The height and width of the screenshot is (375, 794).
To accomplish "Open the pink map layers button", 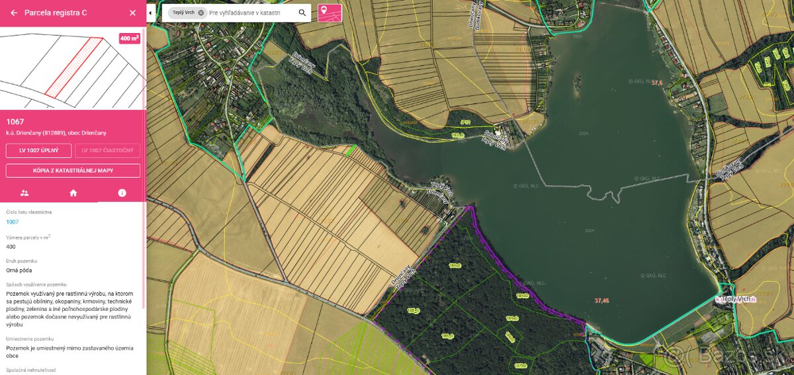I will click(330, 13).
